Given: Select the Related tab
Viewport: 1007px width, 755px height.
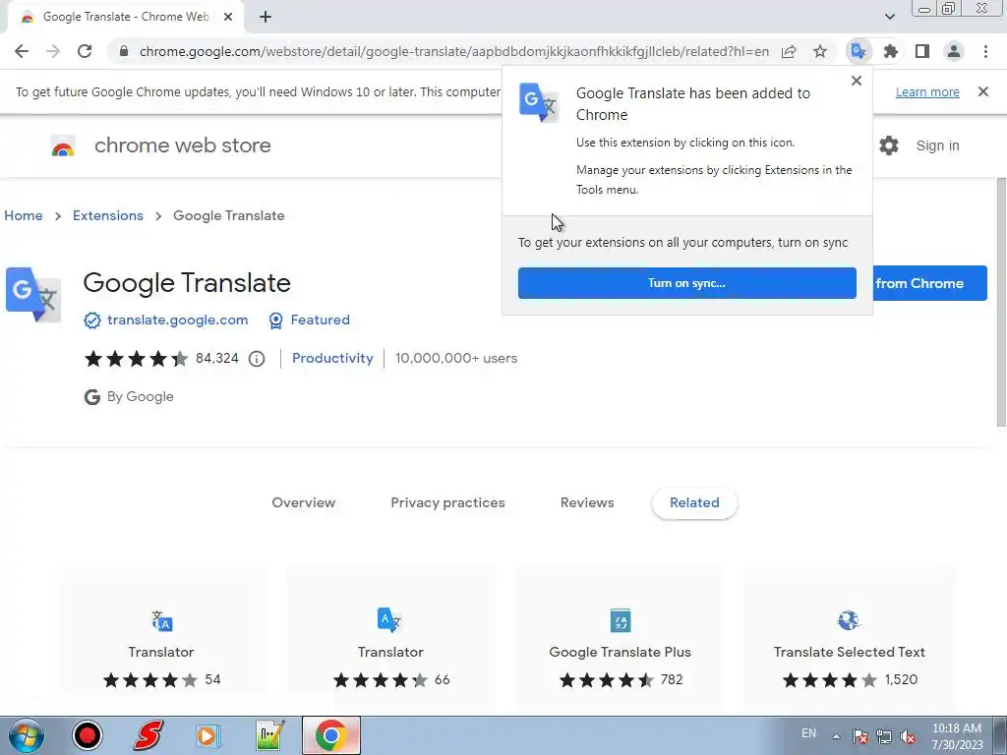Looking at the screenshot, I should [x=694, y=502].
